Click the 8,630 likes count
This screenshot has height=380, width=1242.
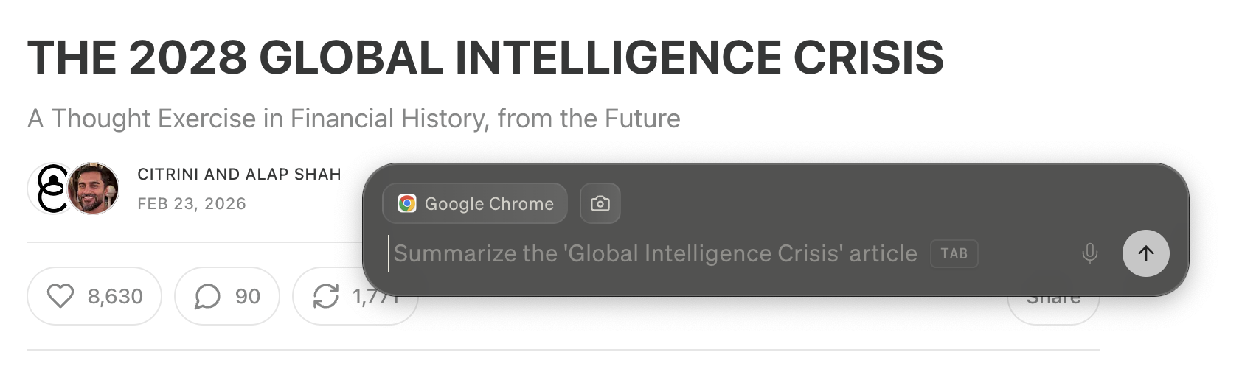pyautogui.click(x=115, y=296)
